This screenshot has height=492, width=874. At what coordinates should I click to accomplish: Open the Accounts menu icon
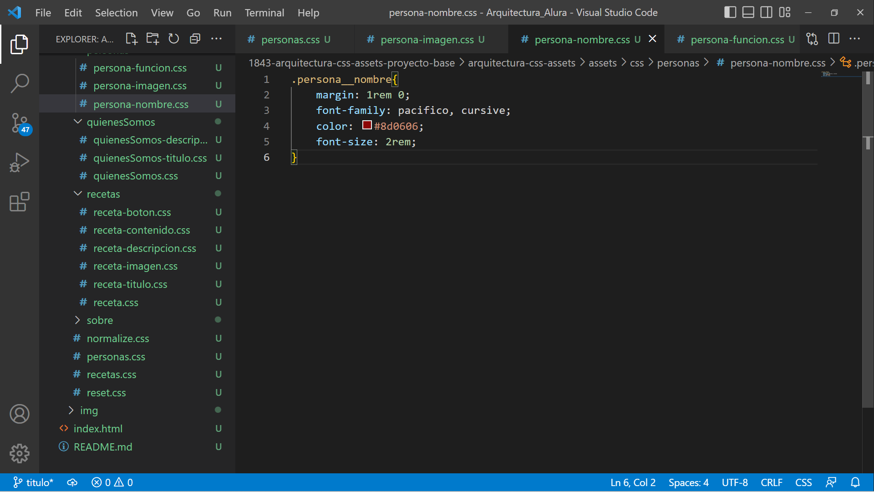19,414
